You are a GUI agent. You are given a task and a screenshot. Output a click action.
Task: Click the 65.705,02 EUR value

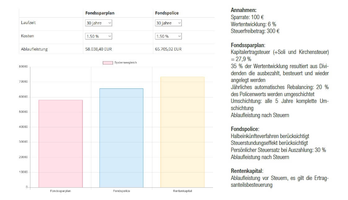tap(168, 49)
